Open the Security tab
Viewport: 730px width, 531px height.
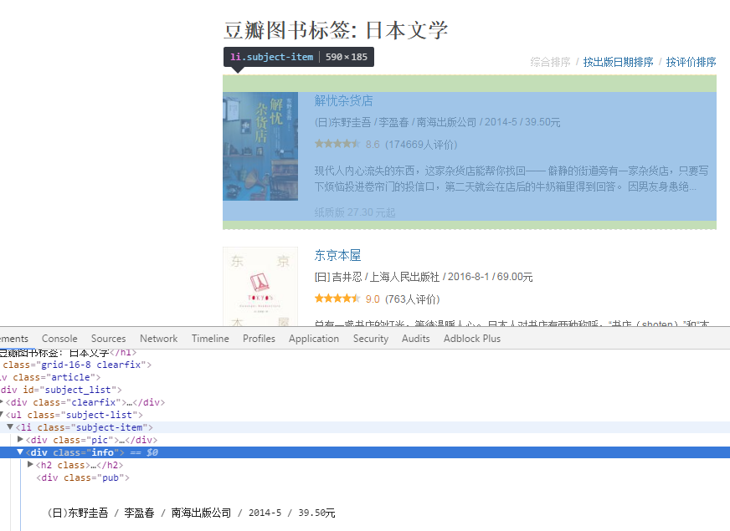tap(371, 339)
